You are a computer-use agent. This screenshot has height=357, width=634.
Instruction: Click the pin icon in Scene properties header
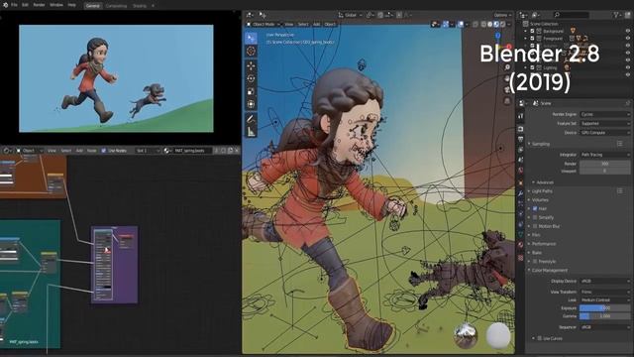click(x=628, y=103)
